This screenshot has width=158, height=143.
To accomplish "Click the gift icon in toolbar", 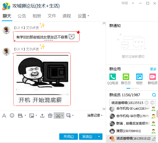I will [x=50, y=115].
